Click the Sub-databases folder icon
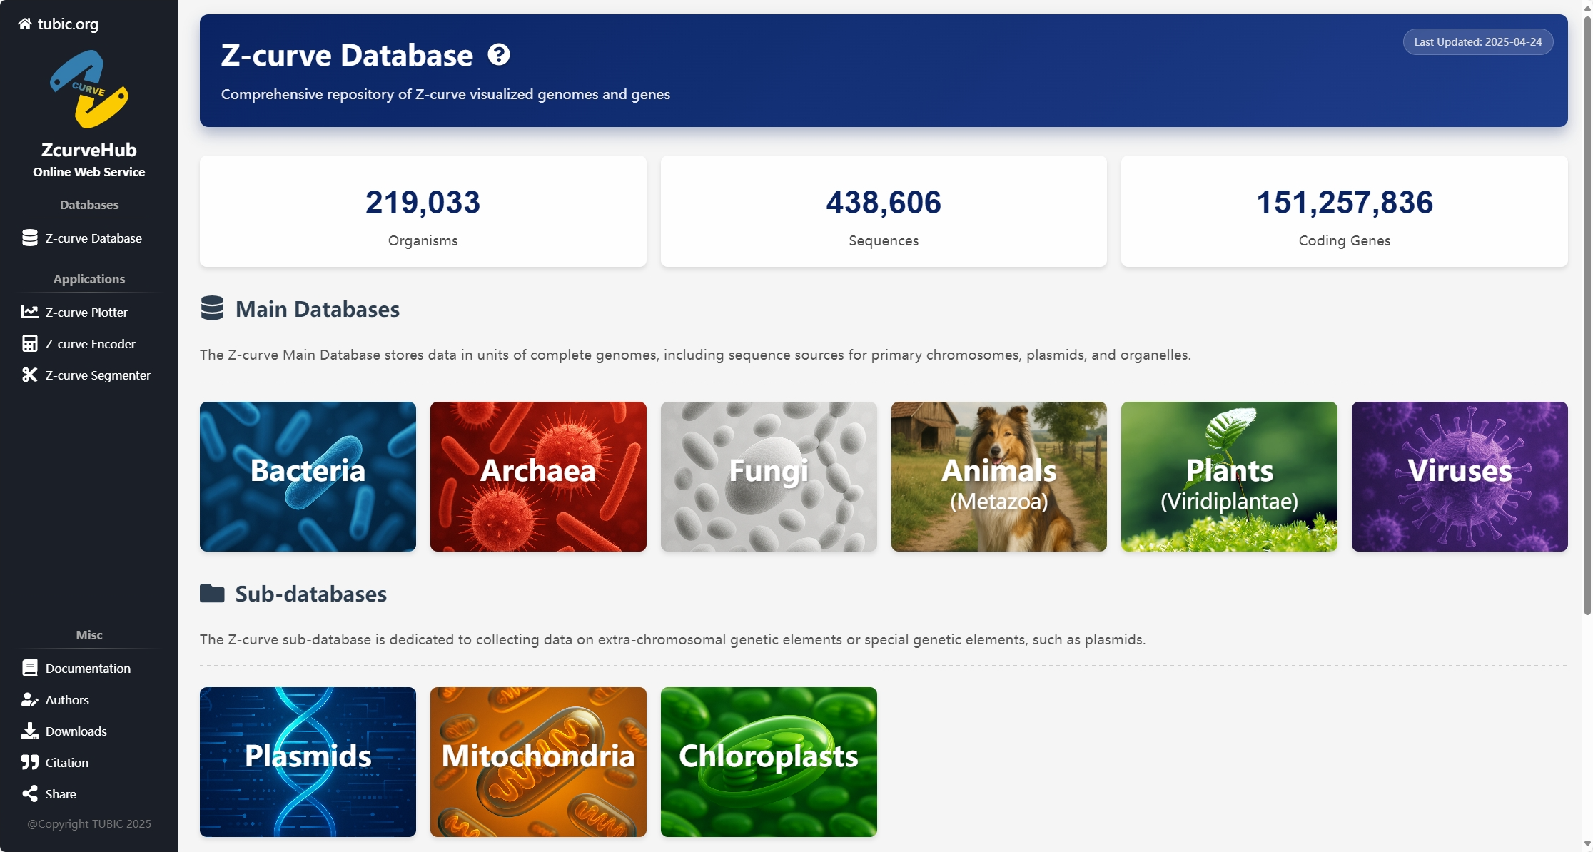The height and width of the screenshot is (852, 1593). pyautogui.click(x=212, y=593)
